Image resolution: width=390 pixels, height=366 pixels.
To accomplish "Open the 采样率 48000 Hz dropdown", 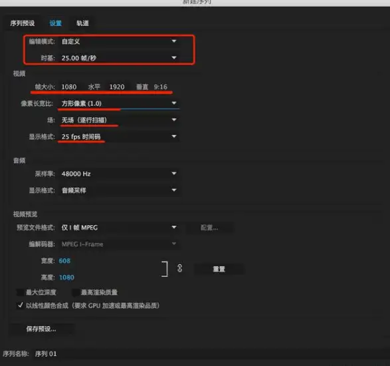I will 119,174.
